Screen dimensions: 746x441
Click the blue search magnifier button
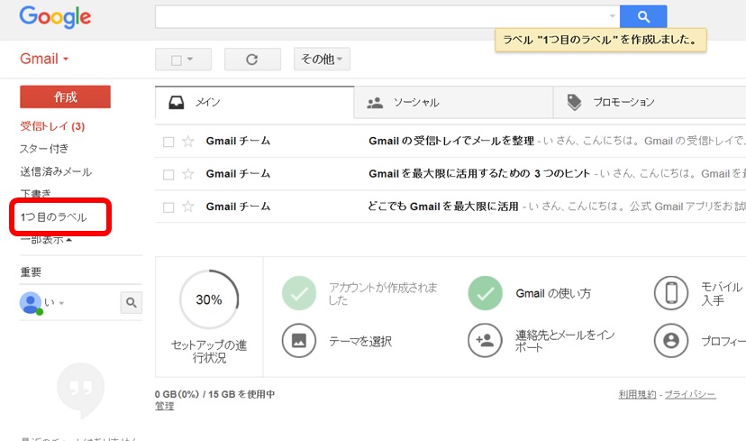click(643, 16)
